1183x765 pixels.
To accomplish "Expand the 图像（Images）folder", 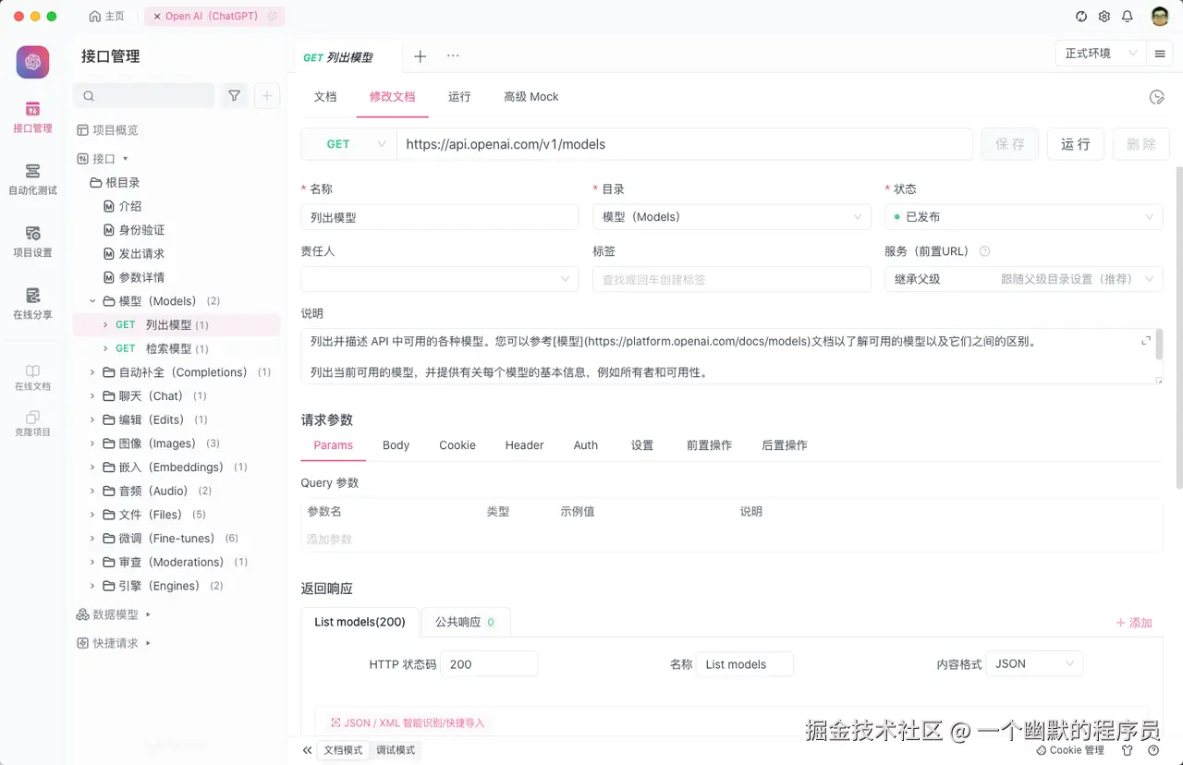I will tap(93, 443).
